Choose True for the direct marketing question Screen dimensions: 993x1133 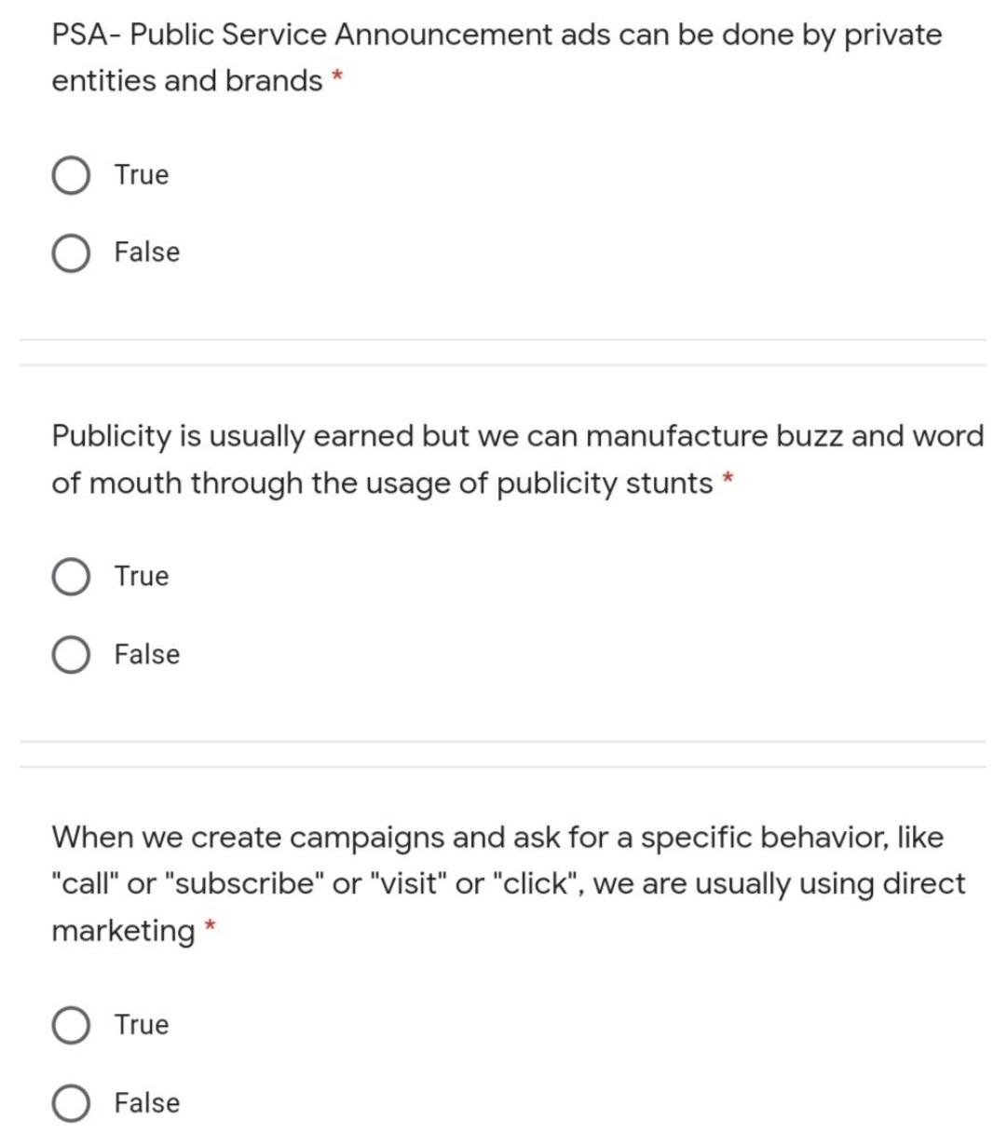[71, 1024]
